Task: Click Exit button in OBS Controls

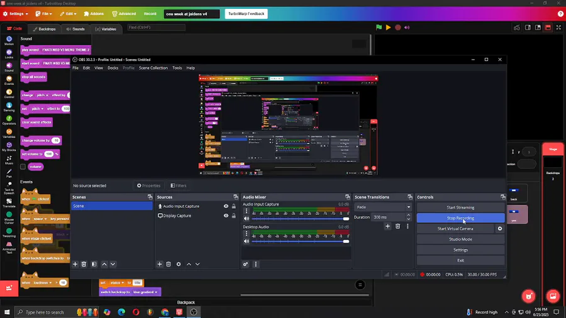Action: tap(460, 260)
